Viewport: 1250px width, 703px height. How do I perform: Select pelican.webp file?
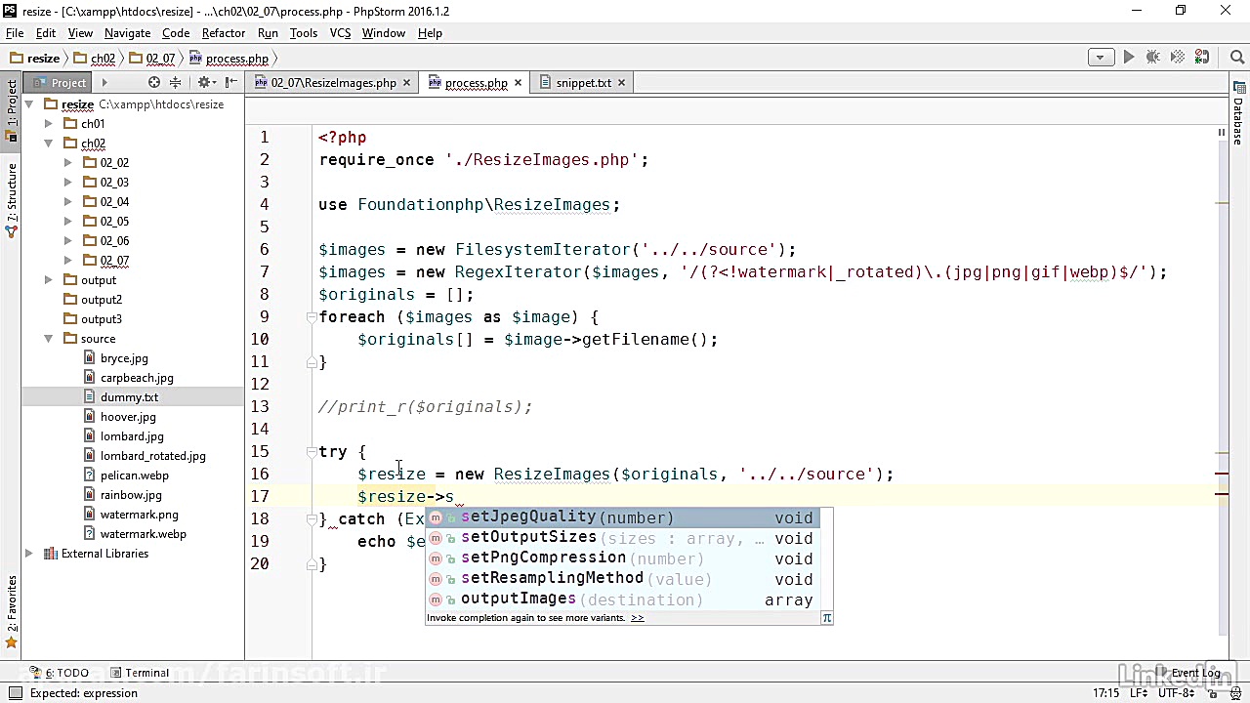coord(134,476)
